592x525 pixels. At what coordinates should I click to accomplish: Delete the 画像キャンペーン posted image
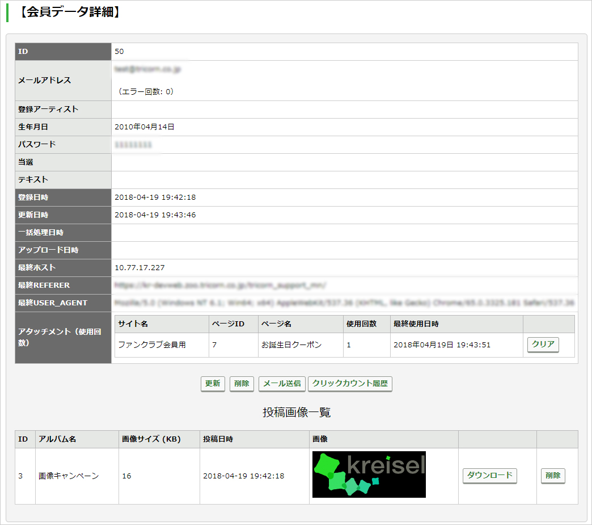click(553, 476)
